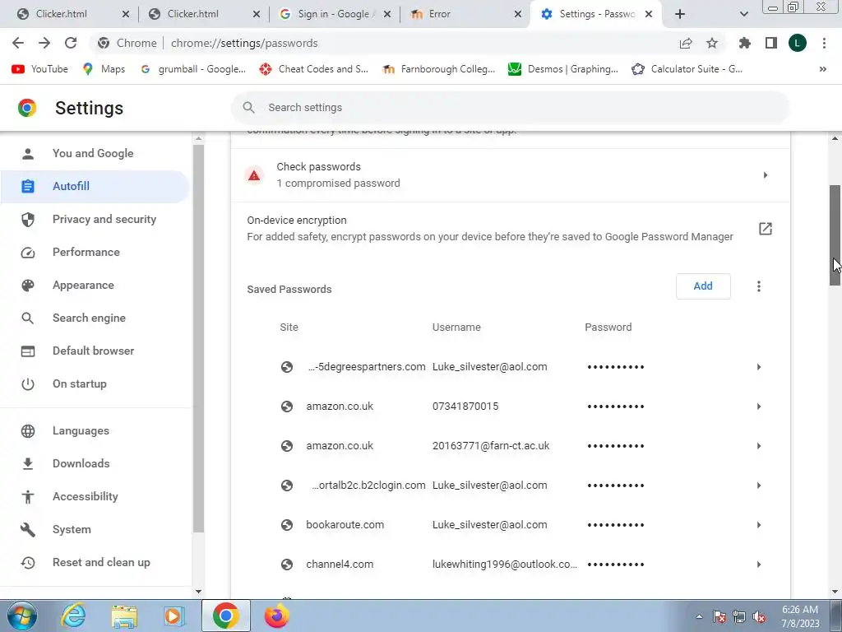Open Accessibility settings

(x=95, y=496)
